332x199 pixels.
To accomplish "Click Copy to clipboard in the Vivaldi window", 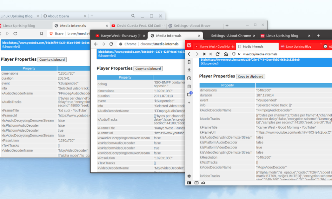I will 250,76.
